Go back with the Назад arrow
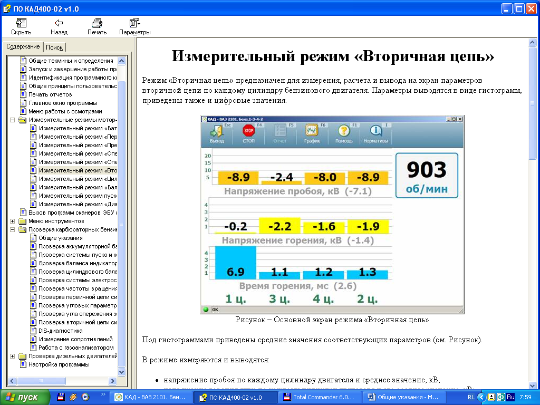This screenshot has height=405, width=540. (x=59, y=23)
